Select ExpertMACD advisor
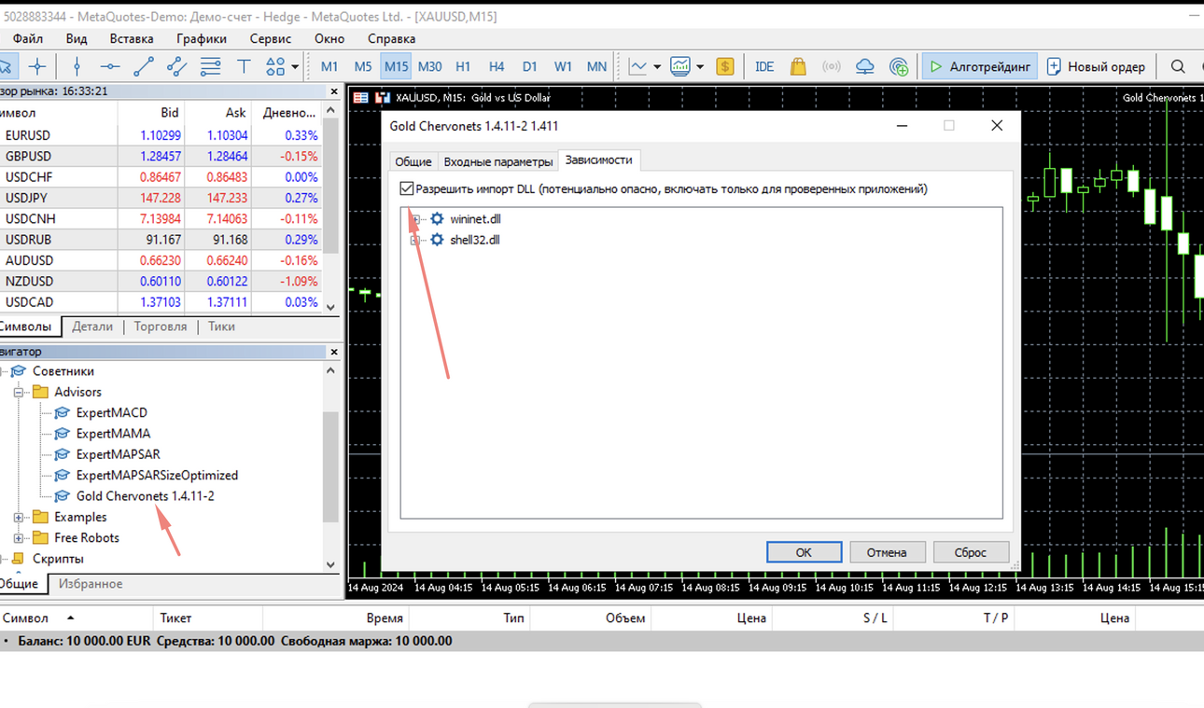Screen dimensions: 1204x708 coord(111,412)
